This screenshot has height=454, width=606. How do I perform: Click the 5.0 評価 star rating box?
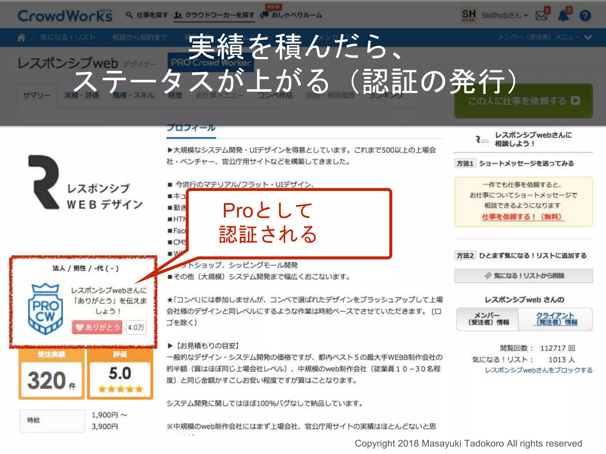tap(120, 374)
